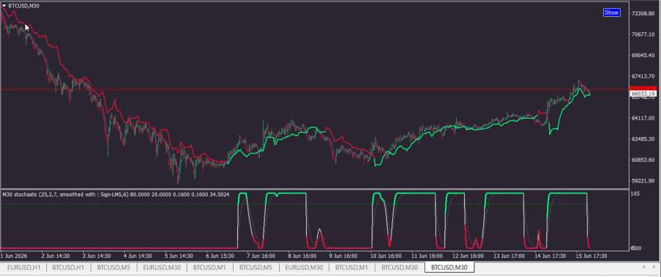The height and width of the screenshot is (277, 661).
Task: Click the blue Show button
Action: 611,12
